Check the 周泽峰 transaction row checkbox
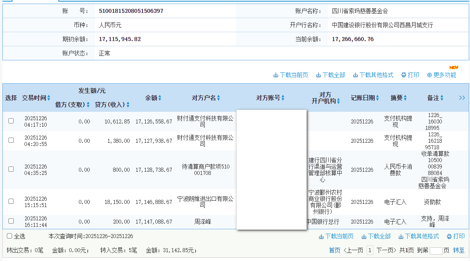This screenshot has height=261, width=470. (11, 221)
